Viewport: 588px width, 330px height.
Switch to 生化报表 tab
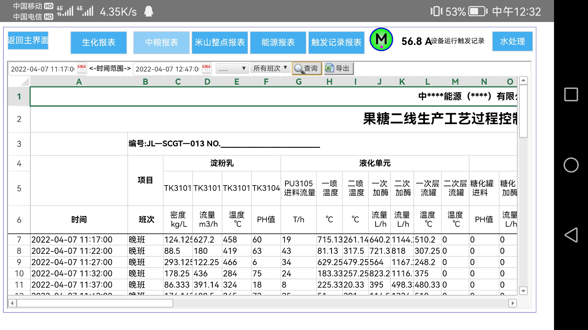tap(99, 42)
